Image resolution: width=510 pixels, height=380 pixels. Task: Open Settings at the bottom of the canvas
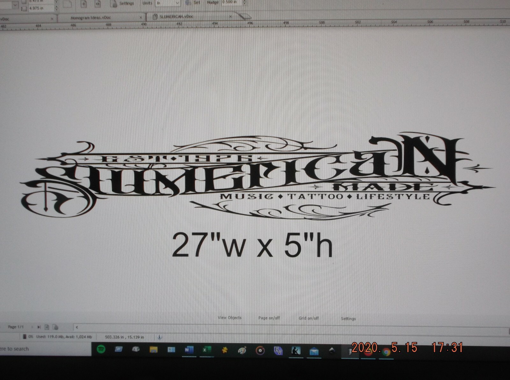tap(348, 318)
